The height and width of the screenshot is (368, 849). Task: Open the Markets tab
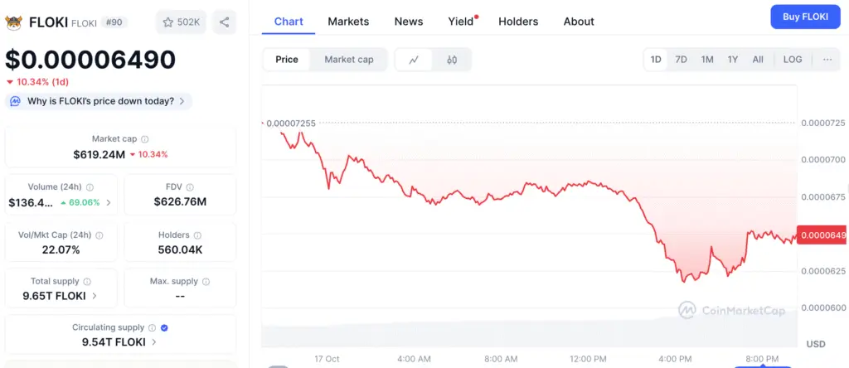tap(348, 22)
